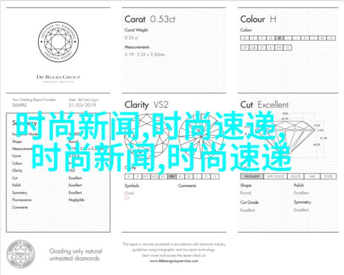Select the highlighted H box in colour scale
344x275 pixels.
279,38
